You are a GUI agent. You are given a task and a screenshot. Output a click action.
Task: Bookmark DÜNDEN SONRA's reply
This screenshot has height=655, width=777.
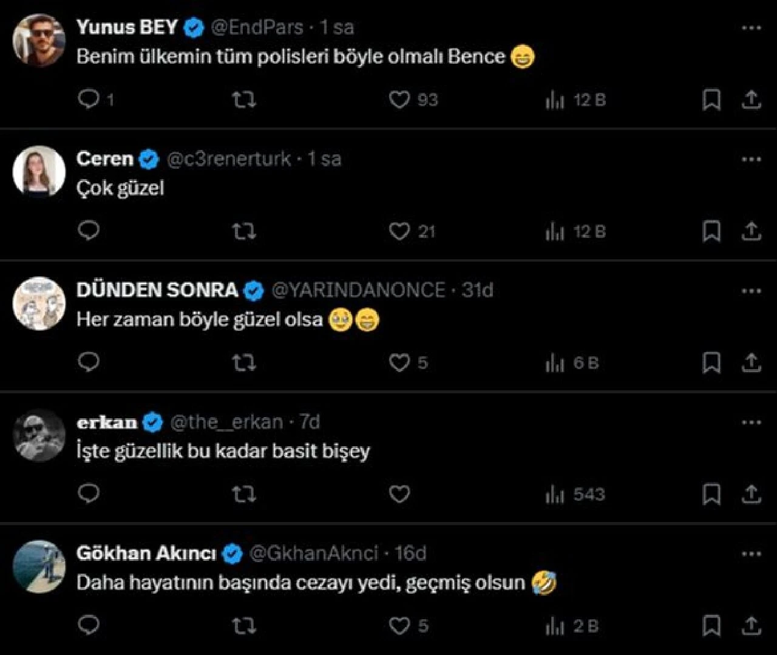click(712, 362)
